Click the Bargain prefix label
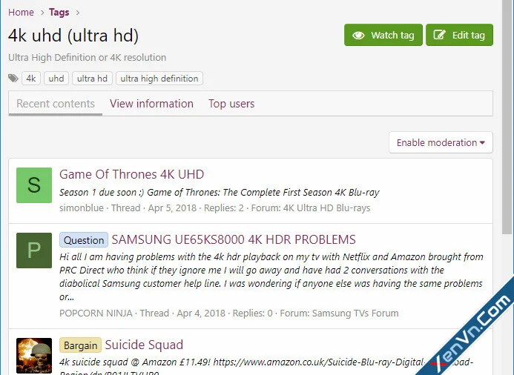The height and width of the screenshot is (375, 514). [x=80, y=345]
